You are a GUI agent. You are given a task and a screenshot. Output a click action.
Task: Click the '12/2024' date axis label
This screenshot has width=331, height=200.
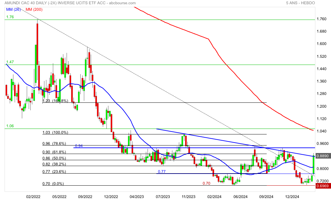292,197
